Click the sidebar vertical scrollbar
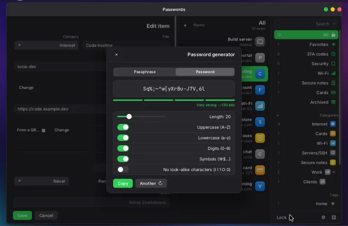This screenshot has width=348, height=226. tap(340, 97)
